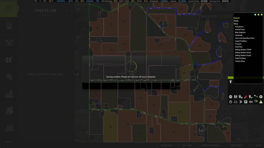Click the speed gauge icon
264x148 pixels.
click(x=256, y=102)
